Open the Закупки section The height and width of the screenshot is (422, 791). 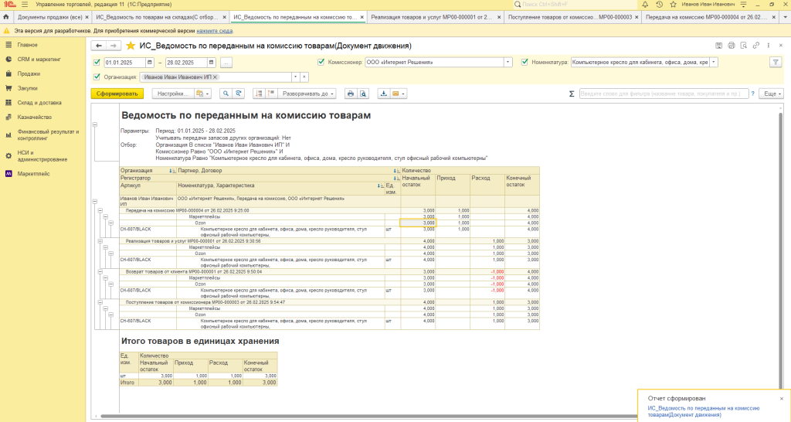(x=27, y=88)
